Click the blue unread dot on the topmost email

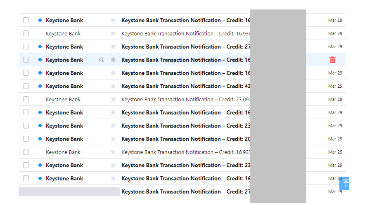pos(40,20)
